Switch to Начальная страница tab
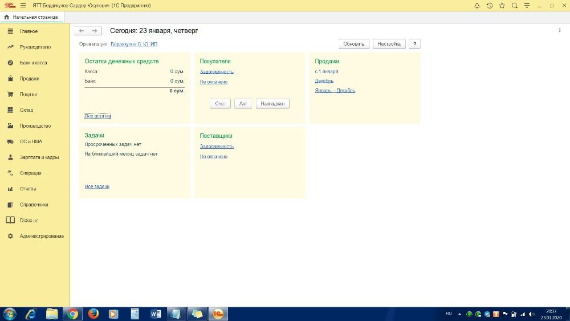 tap(32, 17)
